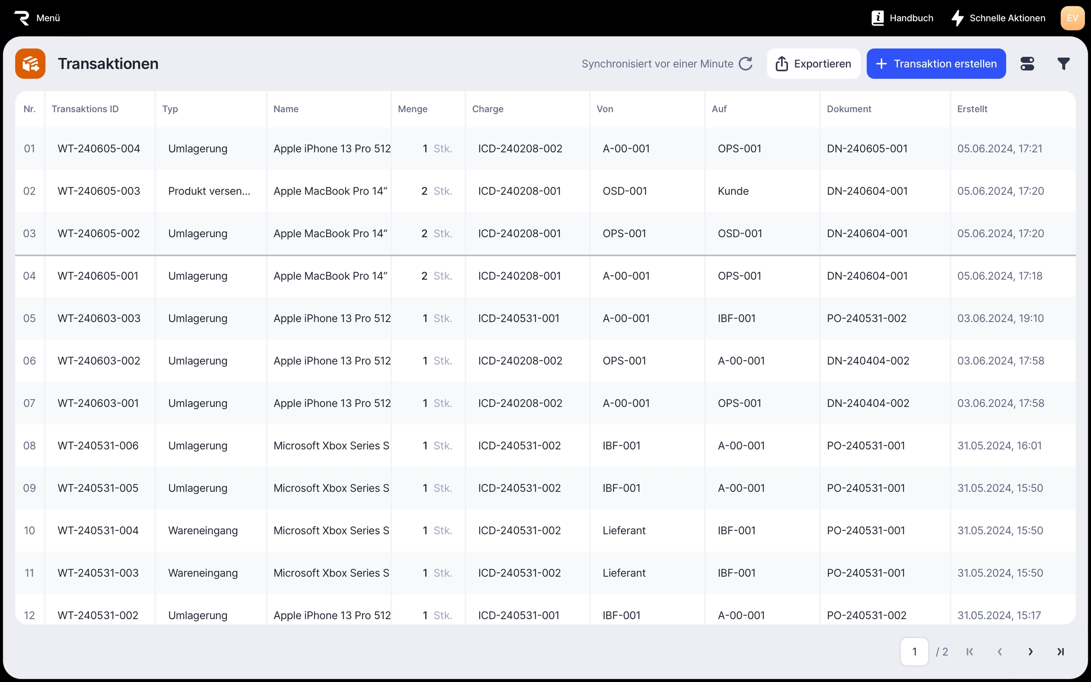Image resolution: width=1091 pixels, height=682 pixels.
Task: Open transaction WT-240605-003 row
Action: point(98,191)
